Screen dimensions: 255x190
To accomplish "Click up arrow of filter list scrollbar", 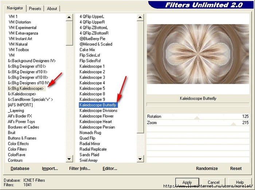I will coord(140,17).
